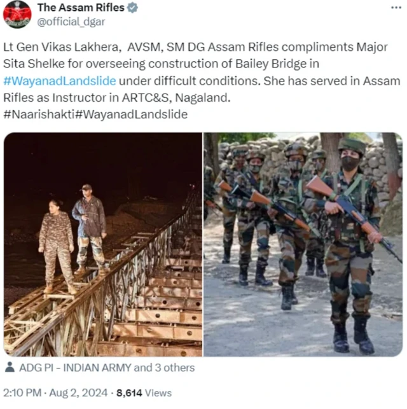Select the Views label

point(158,393)
